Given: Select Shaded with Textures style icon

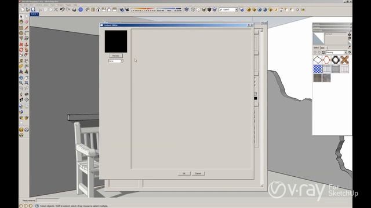Looking at the screenshot, I should pos(209,10).
